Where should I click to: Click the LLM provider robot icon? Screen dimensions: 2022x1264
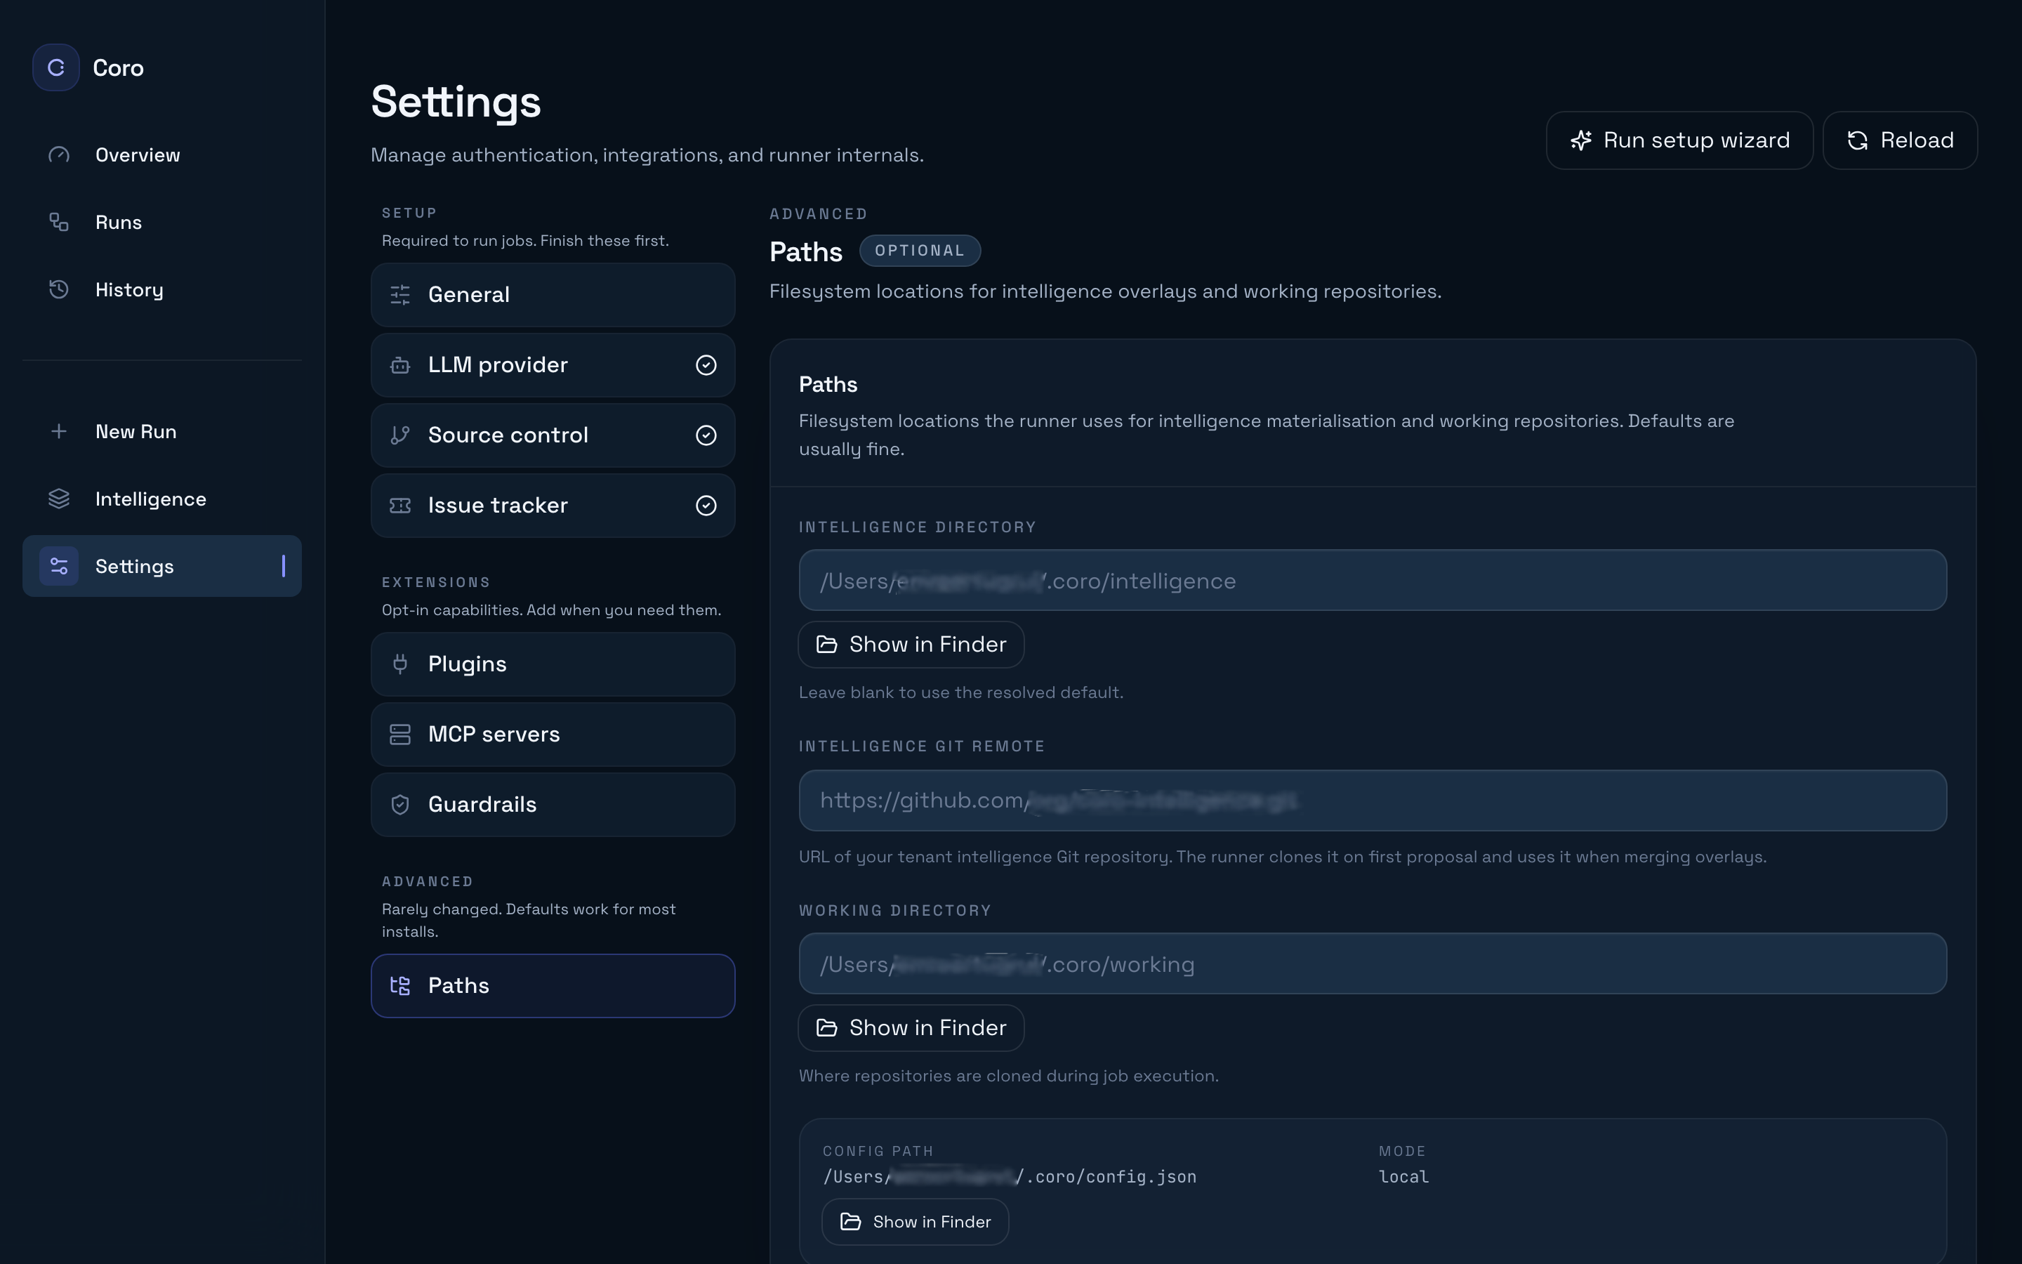pos(400,364)
